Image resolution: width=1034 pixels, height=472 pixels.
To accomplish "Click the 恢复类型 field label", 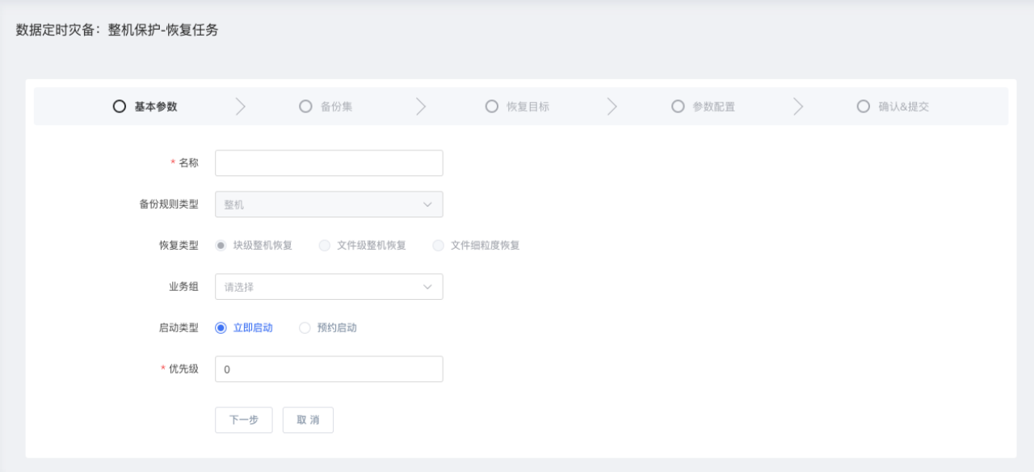I will tap(179, 245).
